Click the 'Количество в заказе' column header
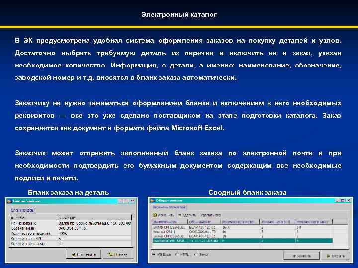Viewport: 358px width, 268px height. click(314, 222)
